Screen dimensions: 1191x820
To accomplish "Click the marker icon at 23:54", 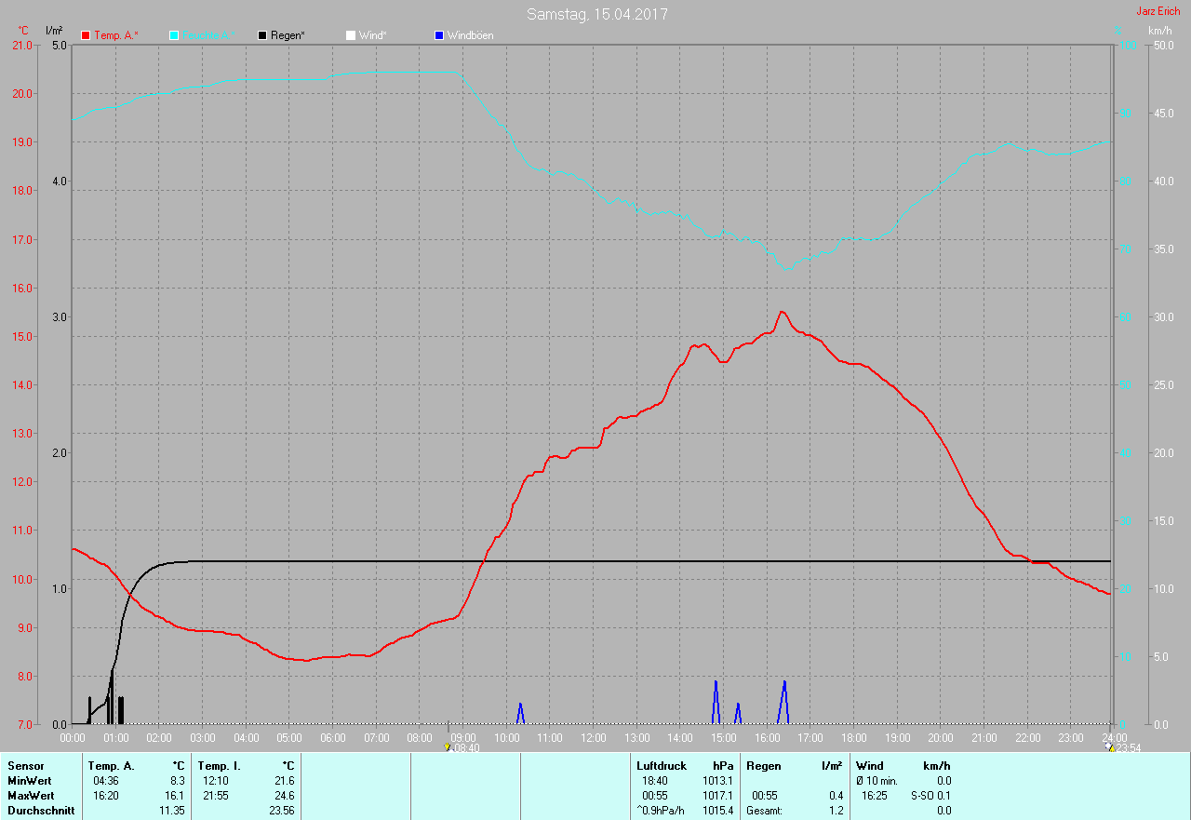I will [x=1109, y=746].
